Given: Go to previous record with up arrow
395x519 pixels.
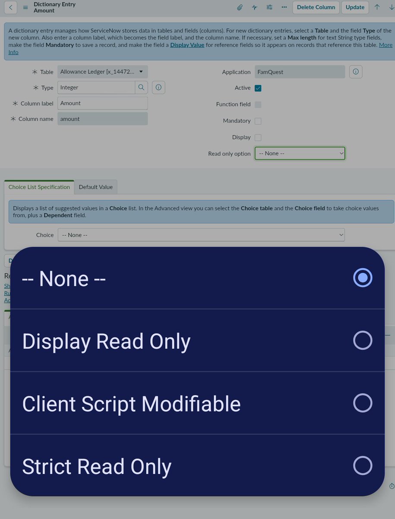Looking at the screenshot, I should click(x=377, y=7).
